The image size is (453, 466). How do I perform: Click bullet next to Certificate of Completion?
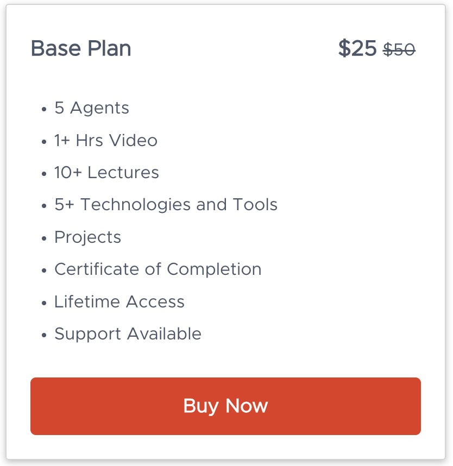tap(44, 271)
